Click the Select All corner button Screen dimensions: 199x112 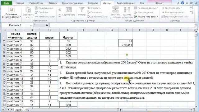pyautogui.click(x=4, y=30)
